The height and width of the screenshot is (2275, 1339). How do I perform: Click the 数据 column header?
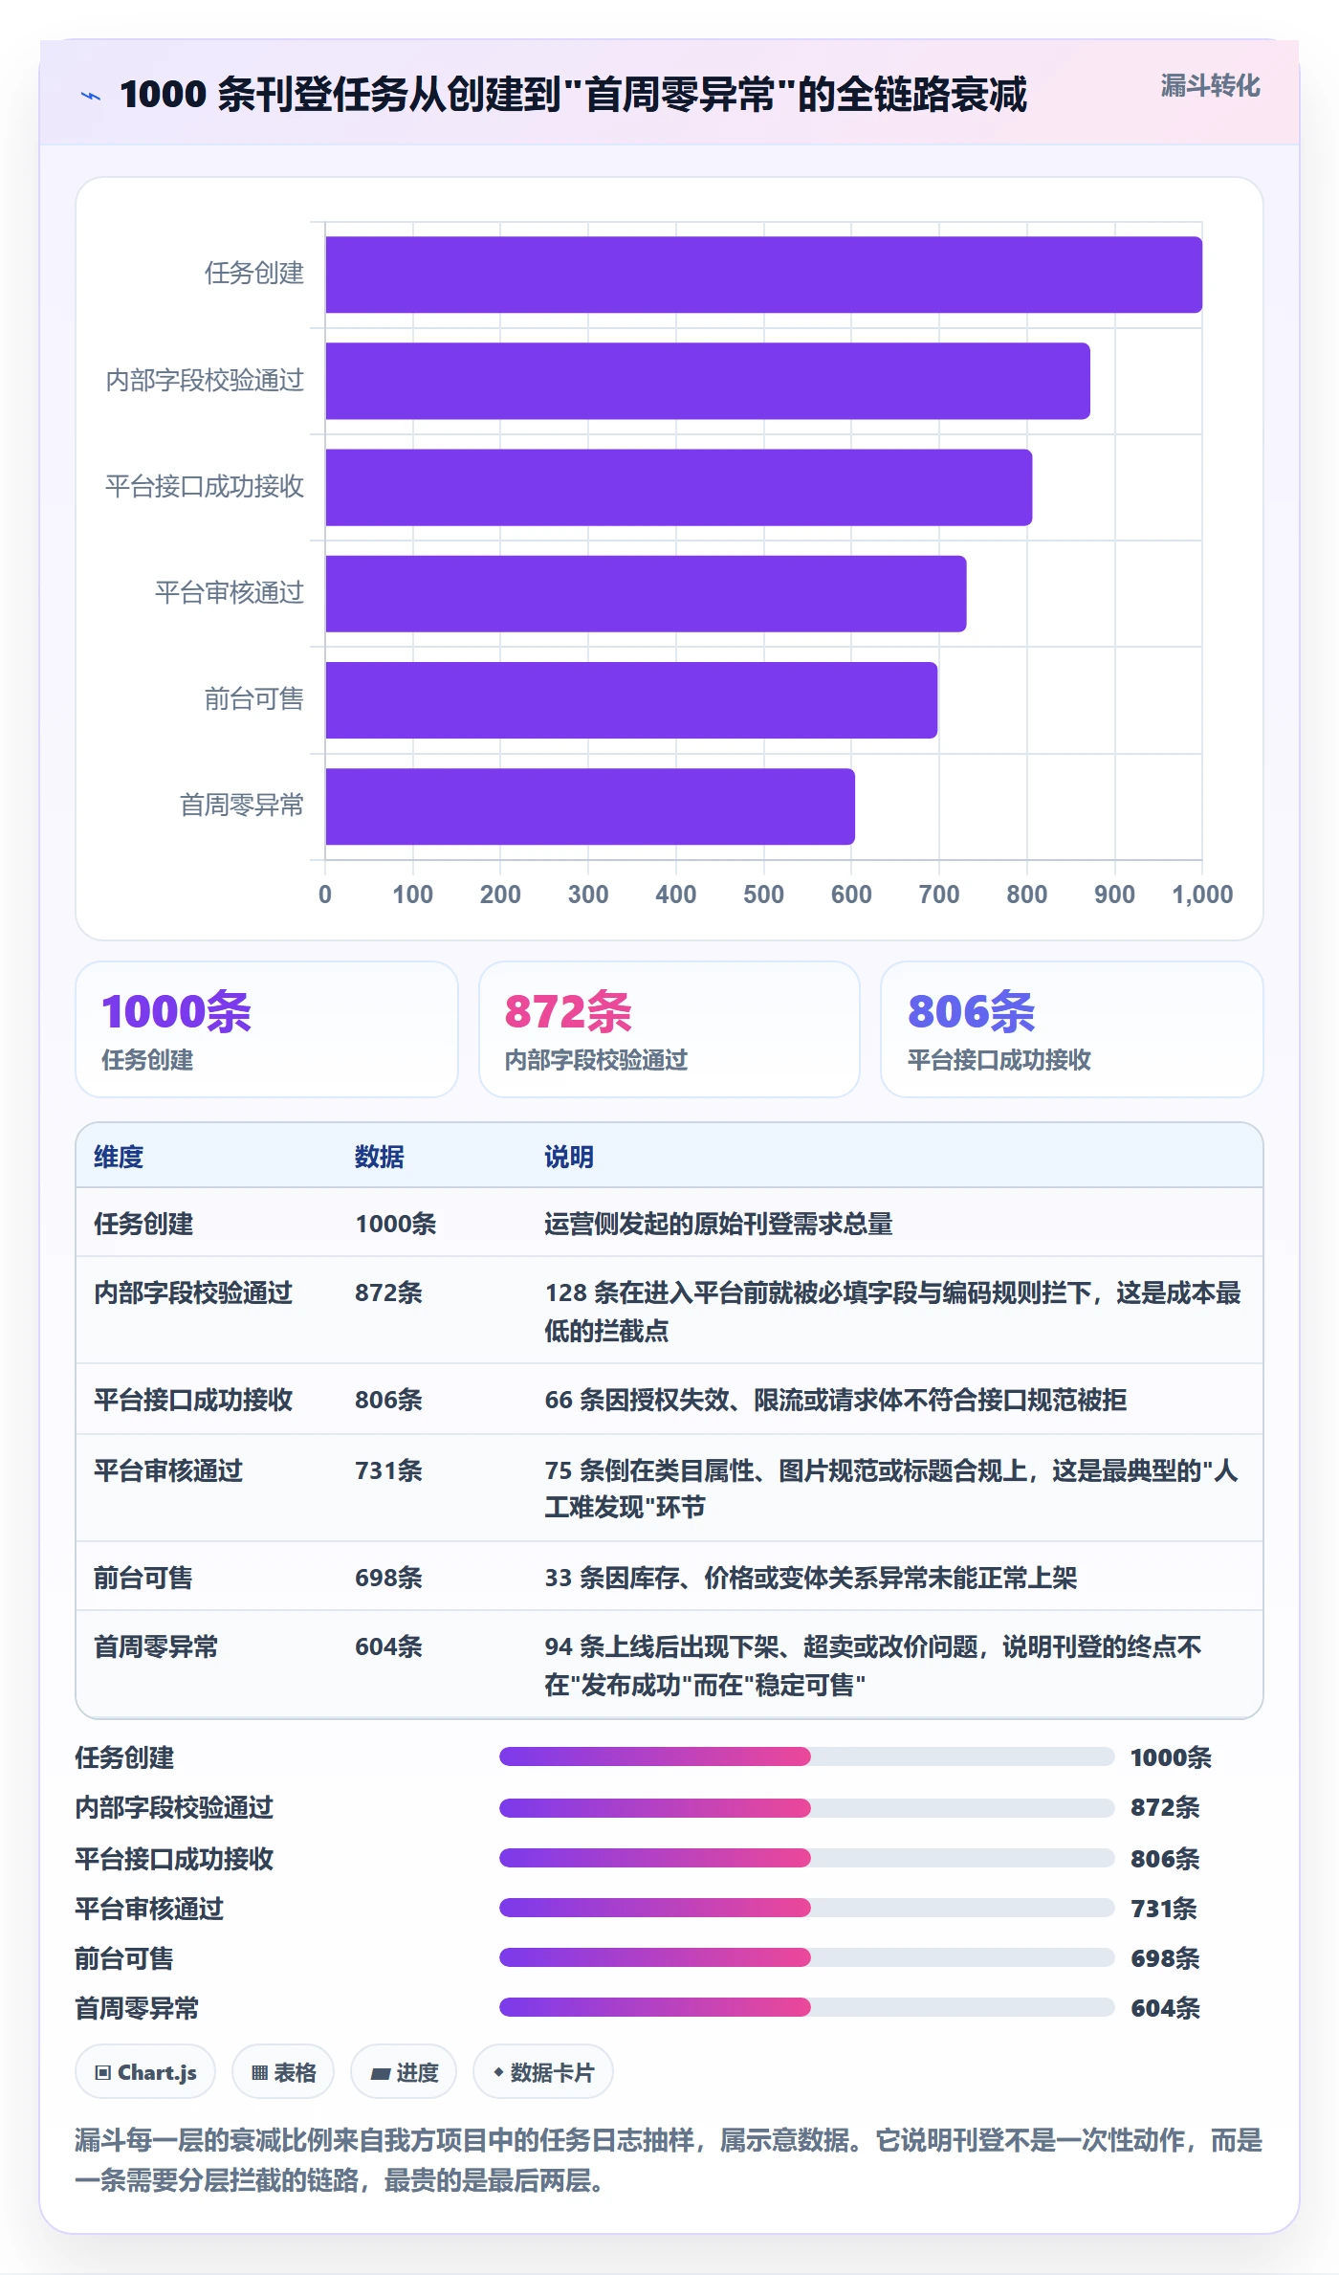(380, 1157)
